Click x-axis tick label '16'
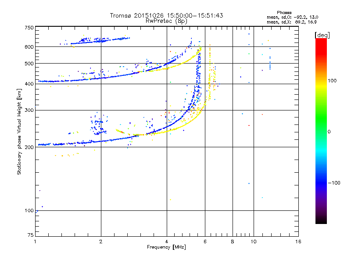The height and width of the screenshot is (263, 351). (298, 242)
